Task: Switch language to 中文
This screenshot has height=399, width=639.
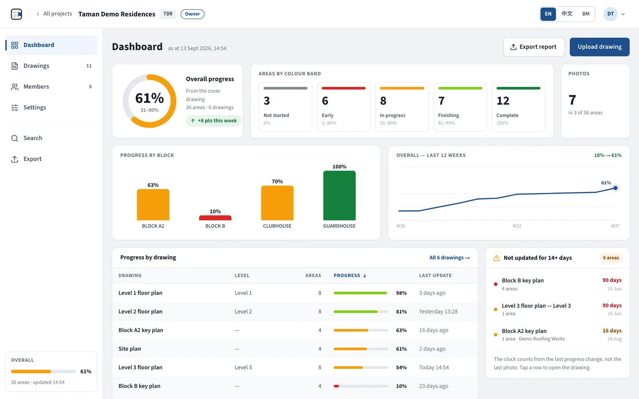Action: tap(567, 14)
